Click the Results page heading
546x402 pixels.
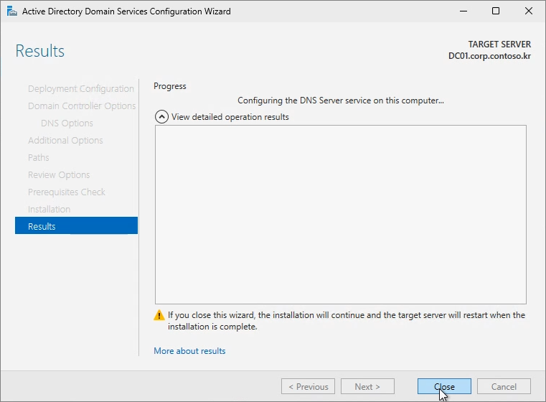click(40, 51)
